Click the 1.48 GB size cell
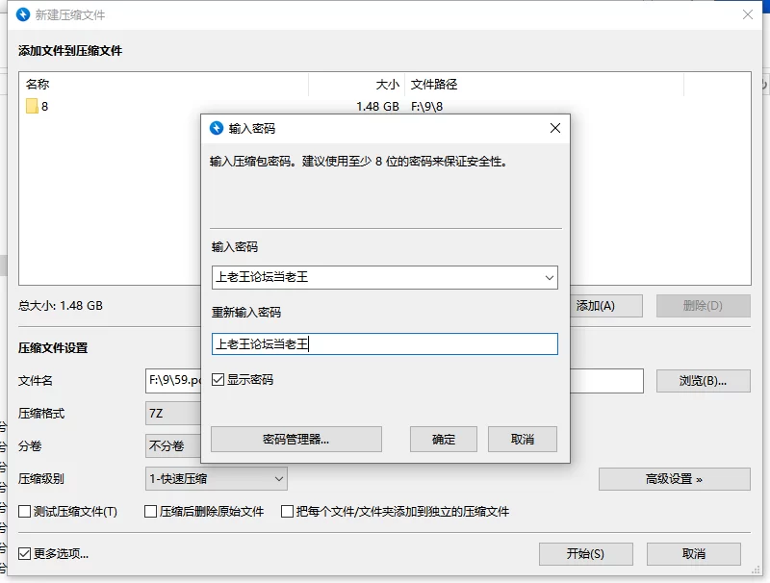This screenshot has height=583, width=770. pyautogui.click(x=377, y=107)
